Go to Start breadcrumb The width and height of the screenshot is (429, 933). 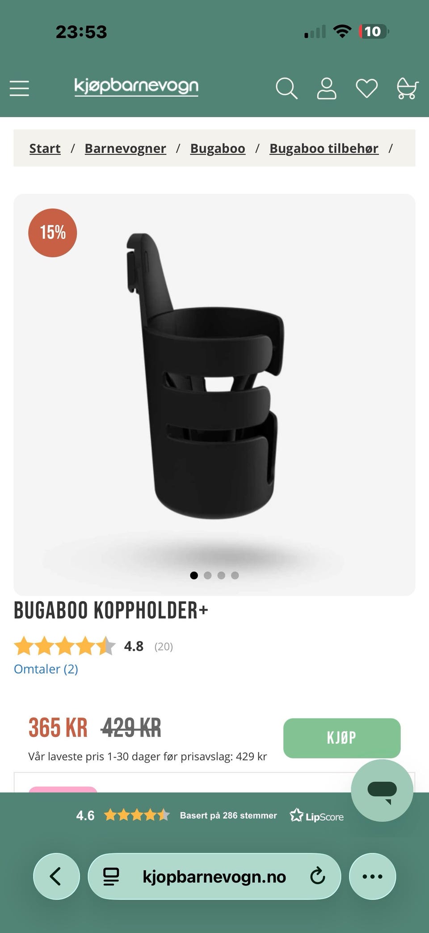pos(45,148)
